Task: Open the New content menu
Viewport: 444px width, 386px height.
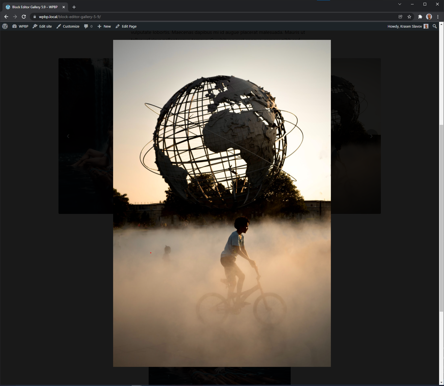Action: tap(104, 26)
